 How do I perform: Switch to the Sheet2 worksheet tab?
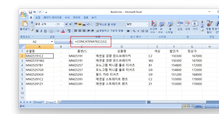[x=51, y=102]
